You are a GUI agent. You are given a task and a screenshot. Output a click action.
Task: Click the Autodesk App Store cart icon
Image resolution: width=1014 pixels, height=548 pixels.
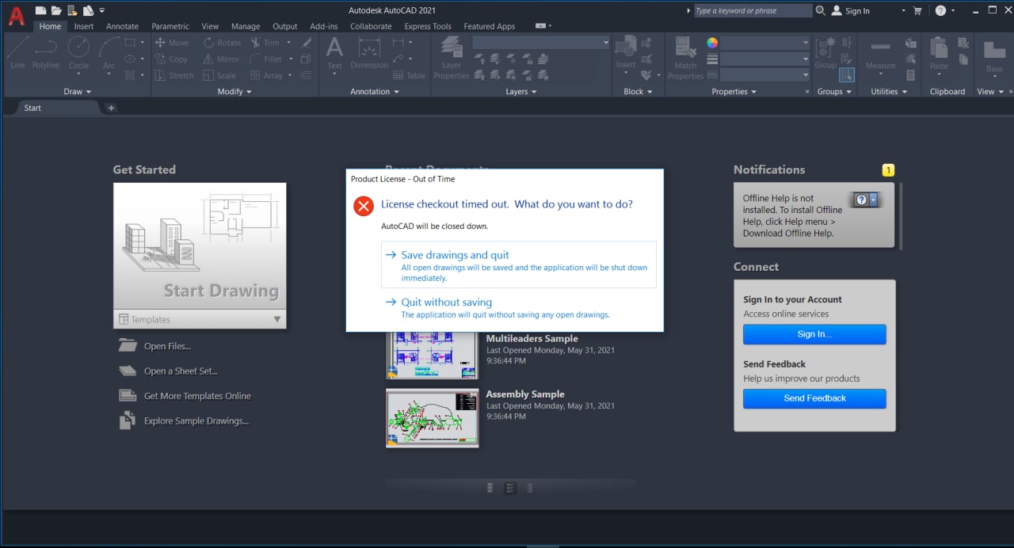click(917, 11)
